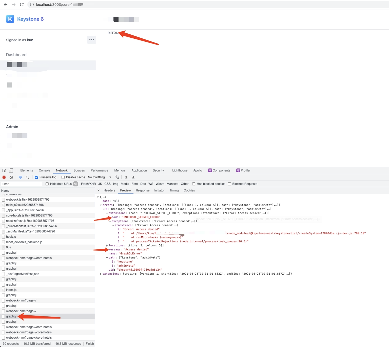Screen dimensions: 389x347
Task: Click the browser address bar URL
Action: click(x=60, y=5)
